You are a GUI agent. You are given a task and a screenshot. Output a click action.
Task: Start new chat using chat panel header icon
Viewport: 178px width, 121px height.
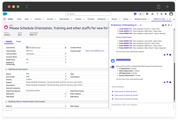pos(166,25)
